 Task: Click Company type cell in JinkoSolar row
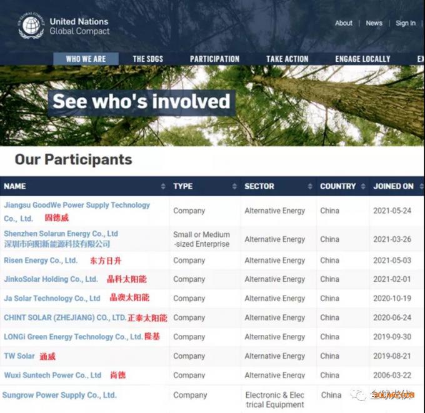pyautogui.click(x=189, y=279)
